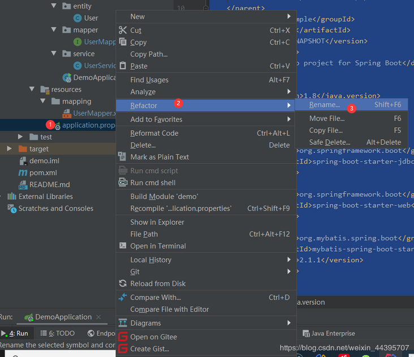The width and height of the screenshot is (414, 357).
Task: Click the User class icon
Action: [77, 18]
